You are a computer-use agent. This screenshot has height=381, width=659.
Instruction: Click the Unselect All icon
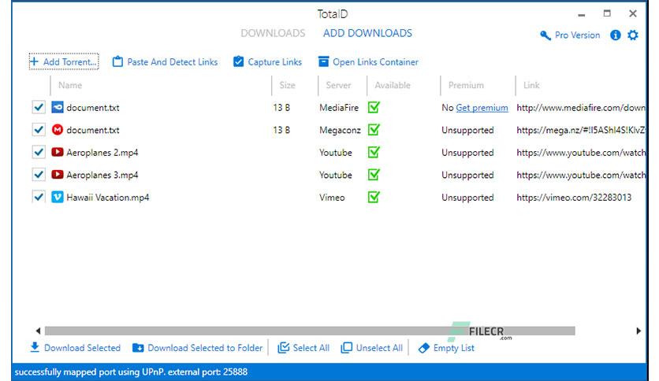[x=346, y=347]
